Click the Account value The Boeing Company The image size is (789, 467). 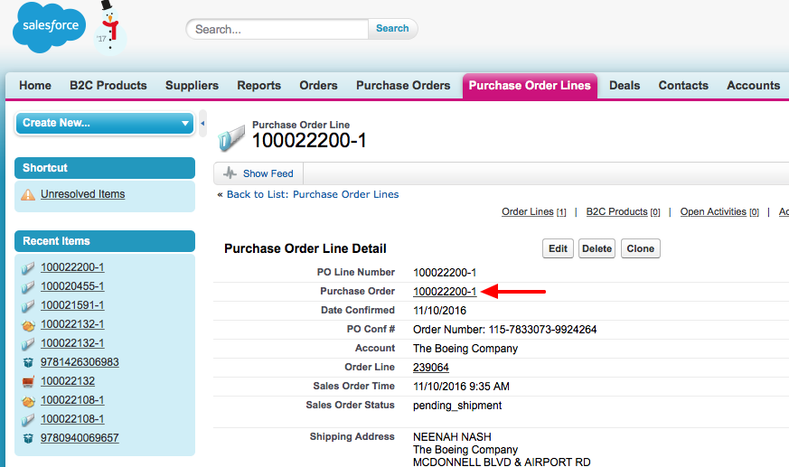coord(465,349)
